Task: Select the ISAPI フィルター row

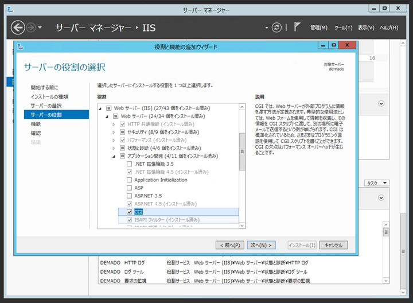Action: coord(178,220)
